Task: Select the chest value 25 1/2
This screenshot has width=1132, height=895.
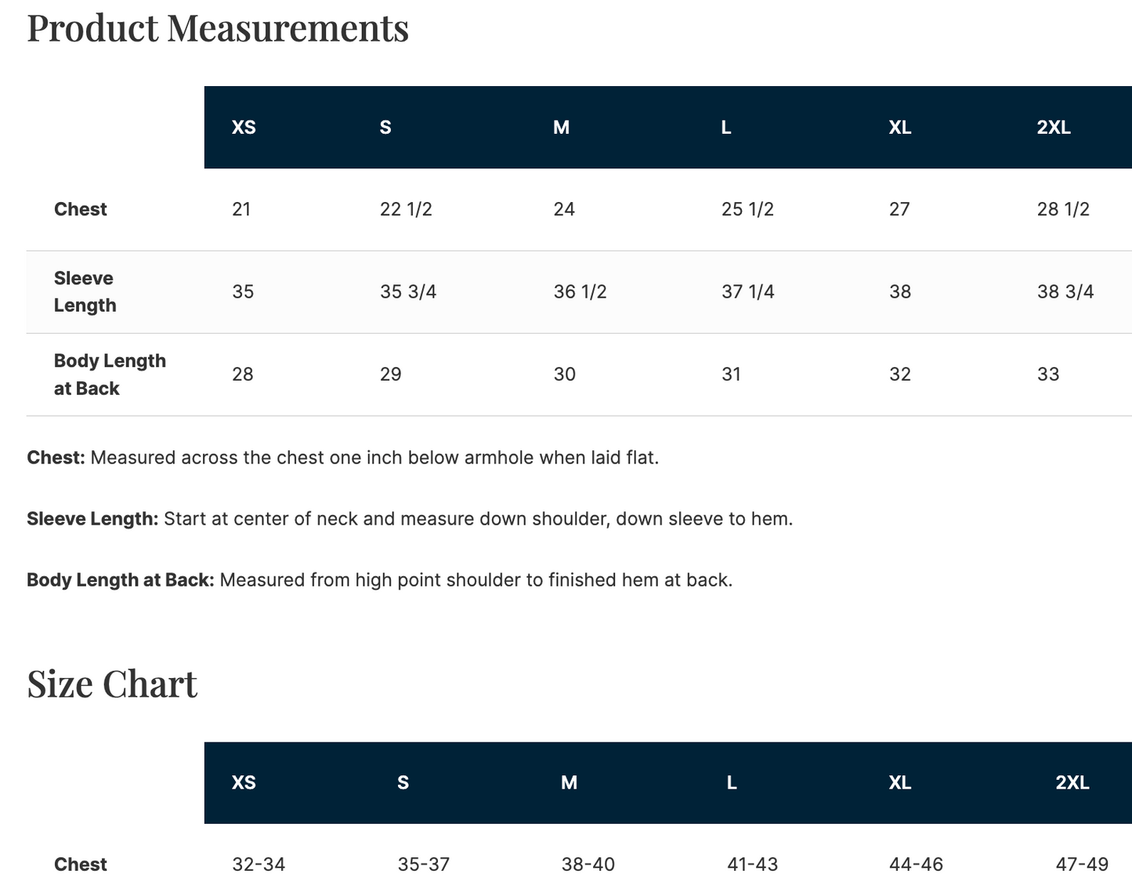Action: pos(747,210)
